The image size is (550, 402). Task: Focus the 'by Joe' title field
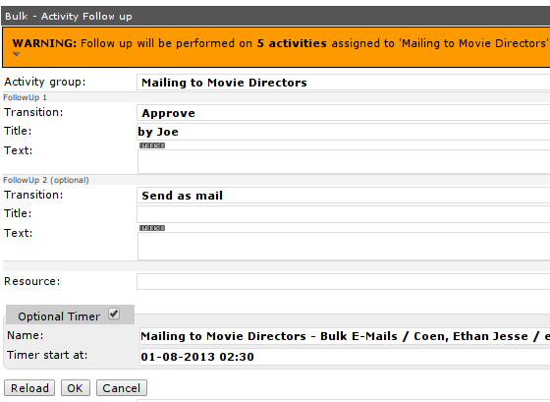pyautogui.click(x=344, y=132)
